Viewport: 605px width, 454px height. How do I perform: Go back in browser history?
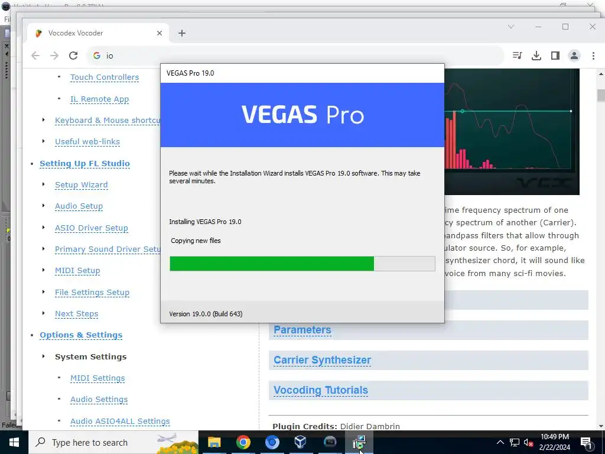(x=35, y=56)
